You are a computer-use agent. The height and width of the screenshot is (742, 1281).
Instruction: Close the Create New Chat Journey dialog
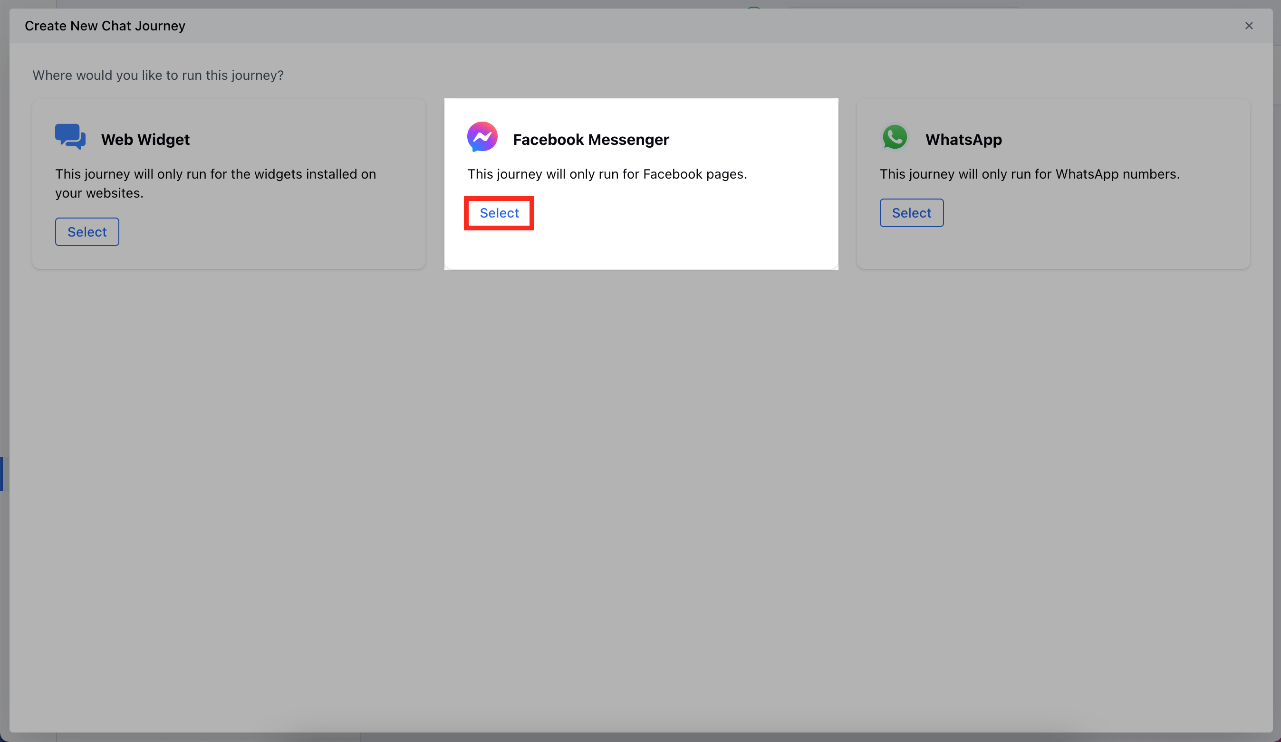point(1249,25)
